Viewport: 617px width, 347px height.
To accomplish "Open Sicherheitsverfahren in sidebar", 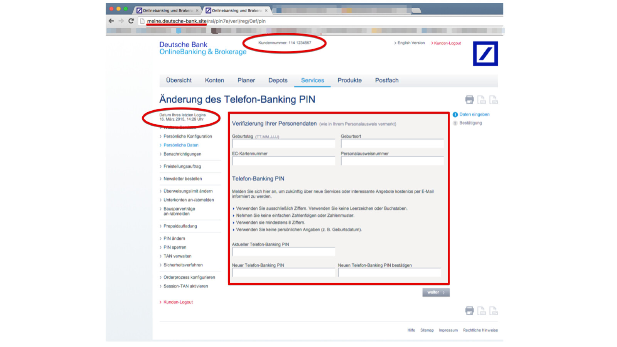I will [x=183, y=265].
